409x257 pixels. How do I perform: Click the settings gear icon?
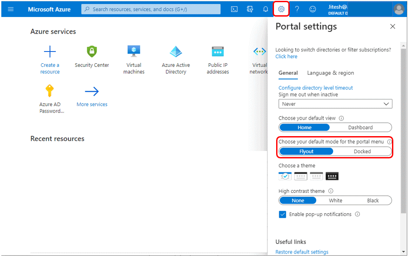point(281,10)
